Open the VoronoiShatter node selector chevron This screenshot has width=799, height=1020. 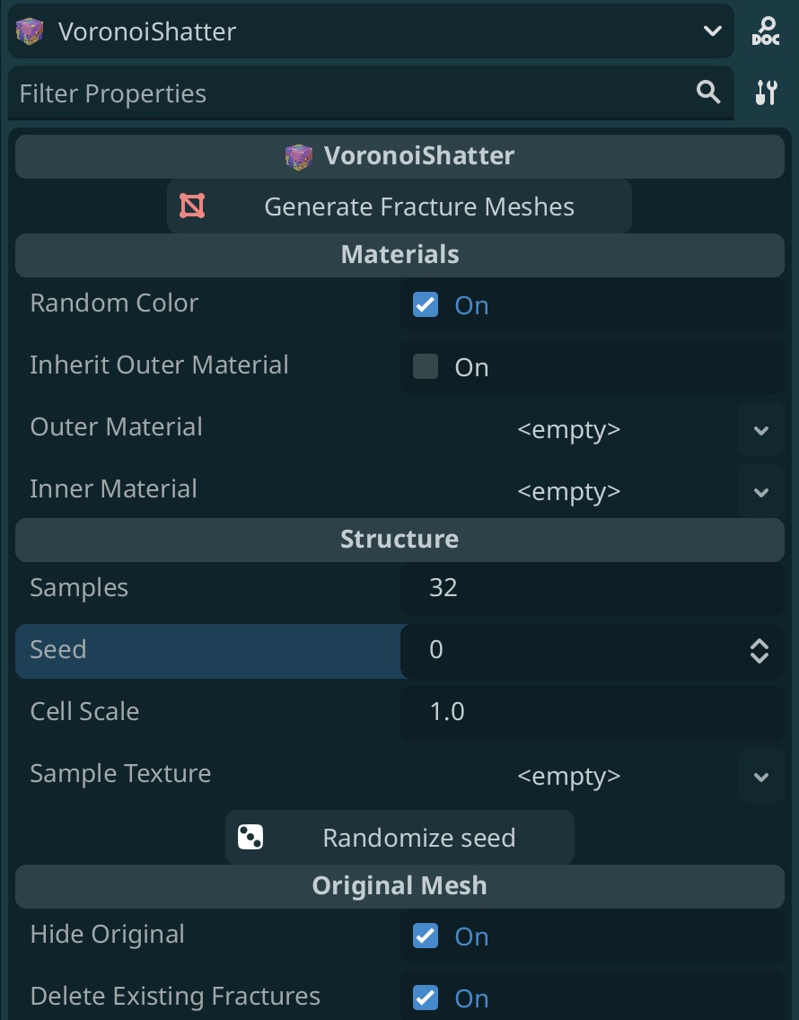(713, 31)
